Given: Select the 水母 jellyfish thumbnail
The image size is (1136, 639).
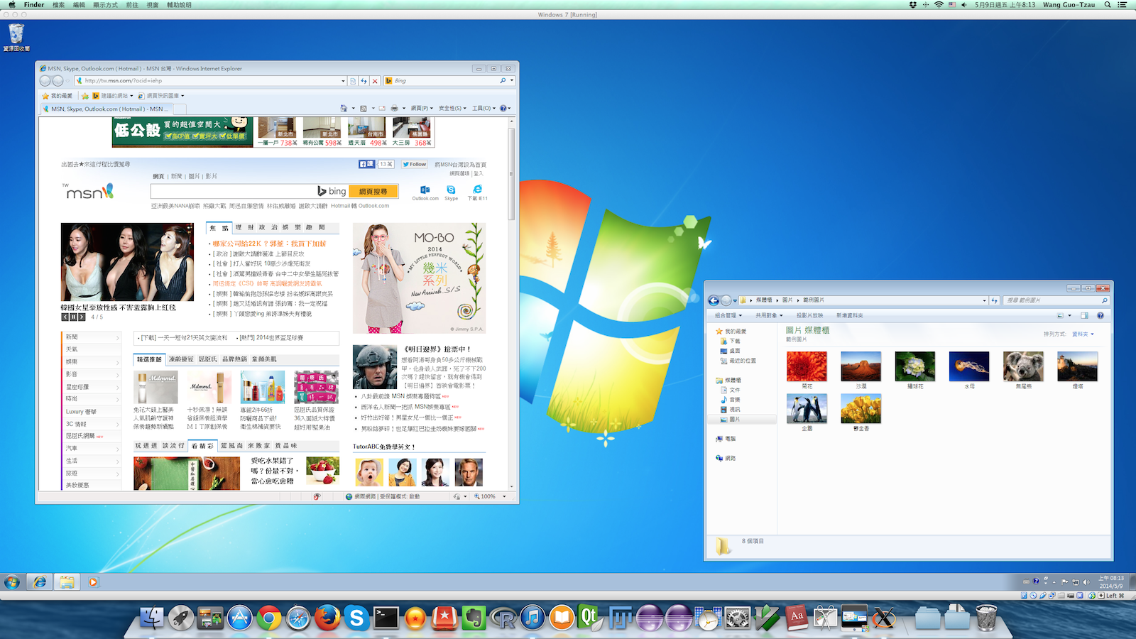Looking at the screenshot, I should pyautogui.click(x=968, y=365).
